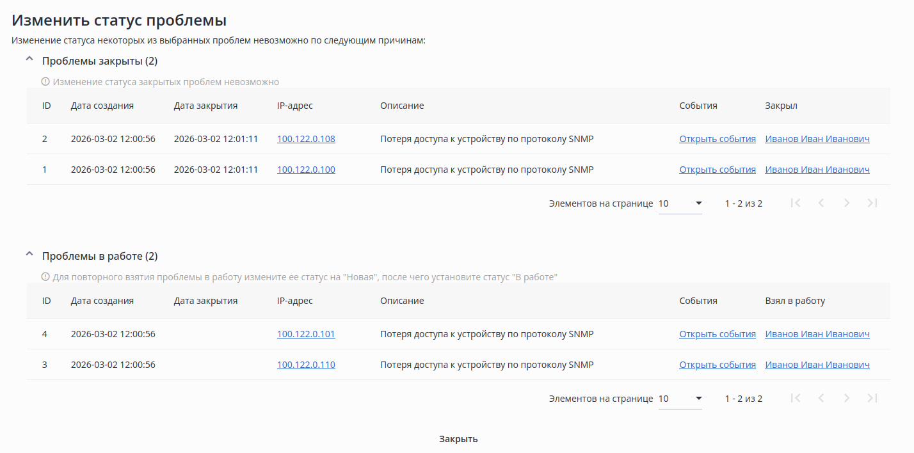Go to first page in closed problems paginator
The image size is (914, 453).
pos(796,203)
